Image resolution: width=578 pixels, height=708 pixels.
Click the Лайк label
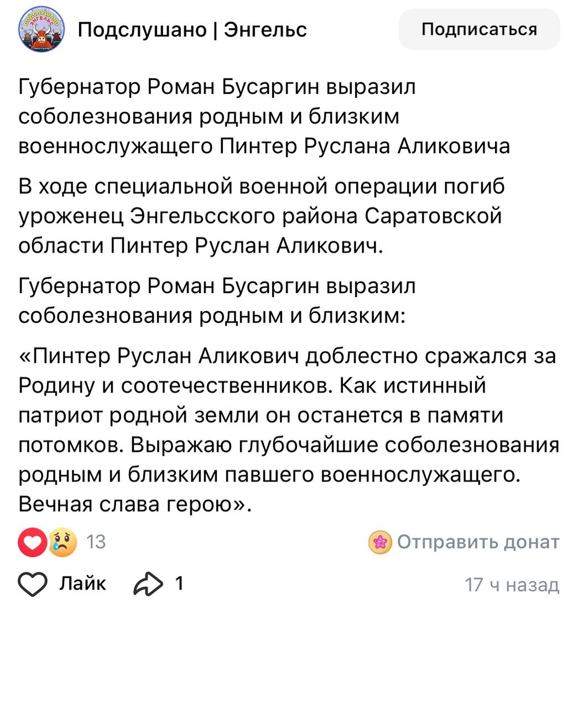(x=83, y=584)
